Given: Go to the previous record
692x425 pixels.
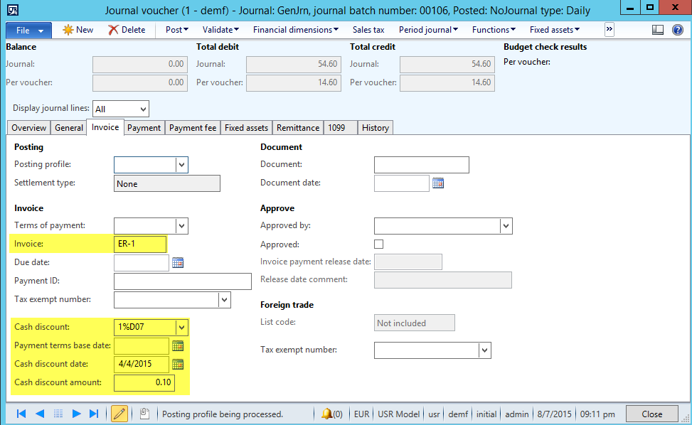Looking at the screenshot, I should [x=40, y=414].
